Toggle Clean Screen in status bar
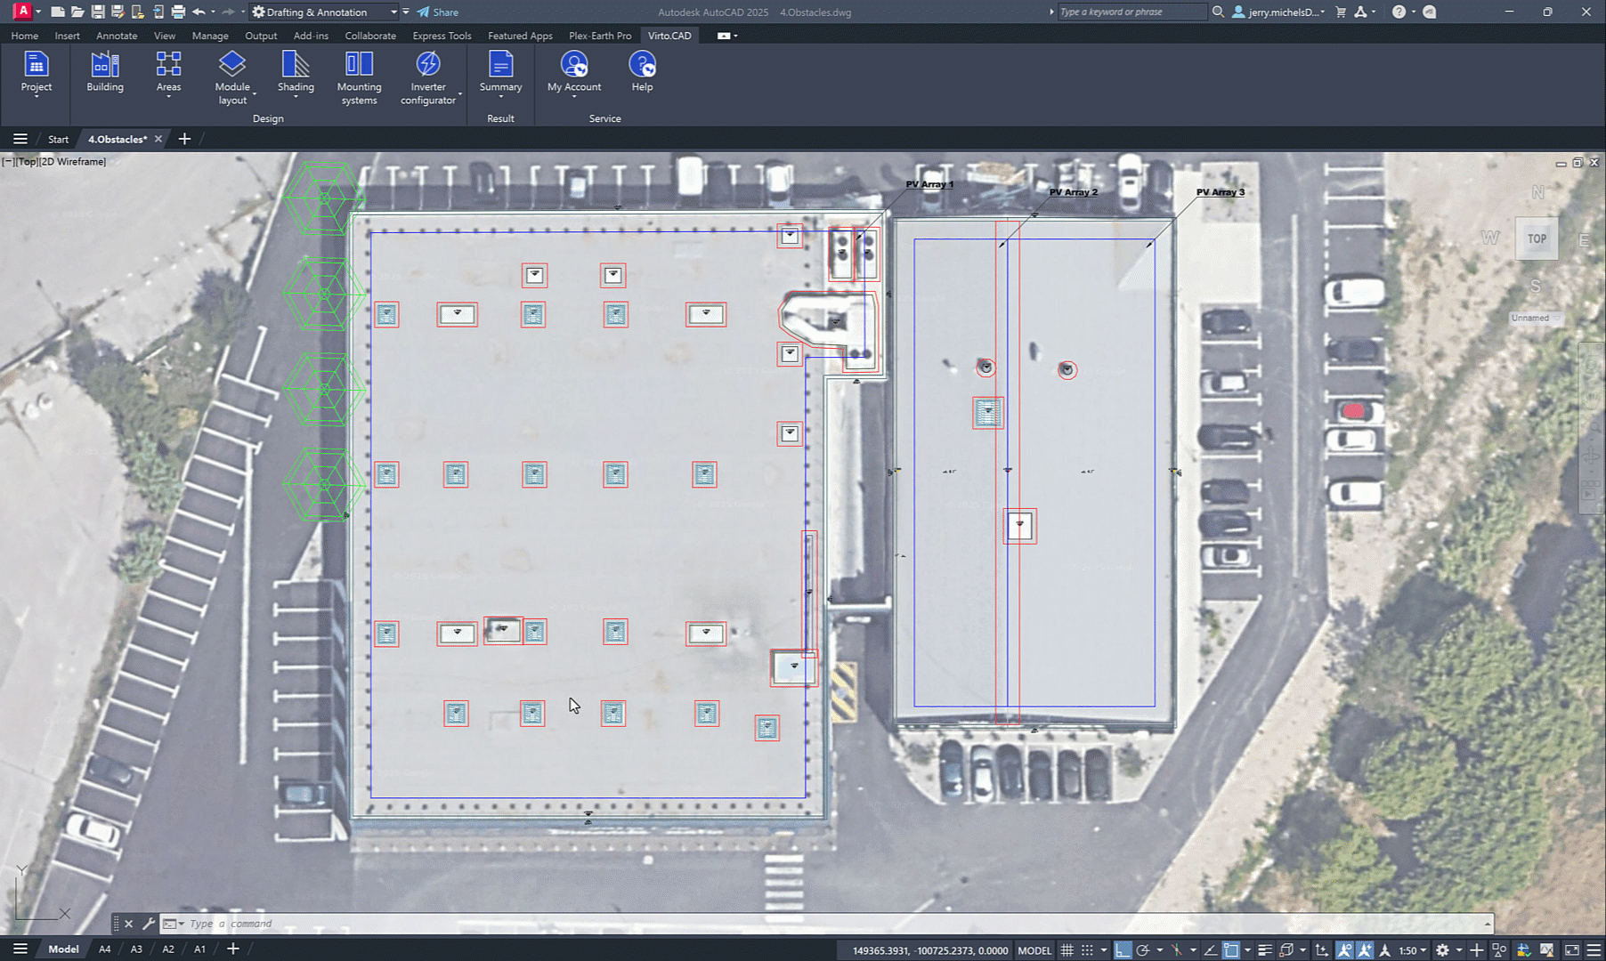Image resolution: width=1606 pixels, height=961 pixels. coord(1572,949)
